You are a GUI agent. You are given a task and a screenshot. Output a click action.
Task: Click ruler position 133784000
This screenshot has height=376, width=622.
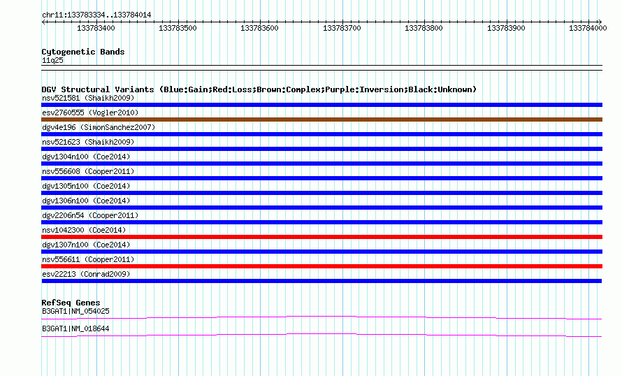[x=588, y=28]
